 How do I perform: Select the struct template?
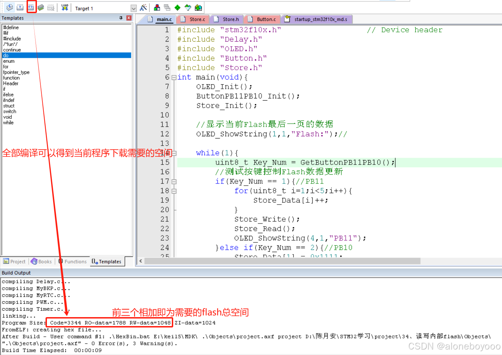coord(9,106)
